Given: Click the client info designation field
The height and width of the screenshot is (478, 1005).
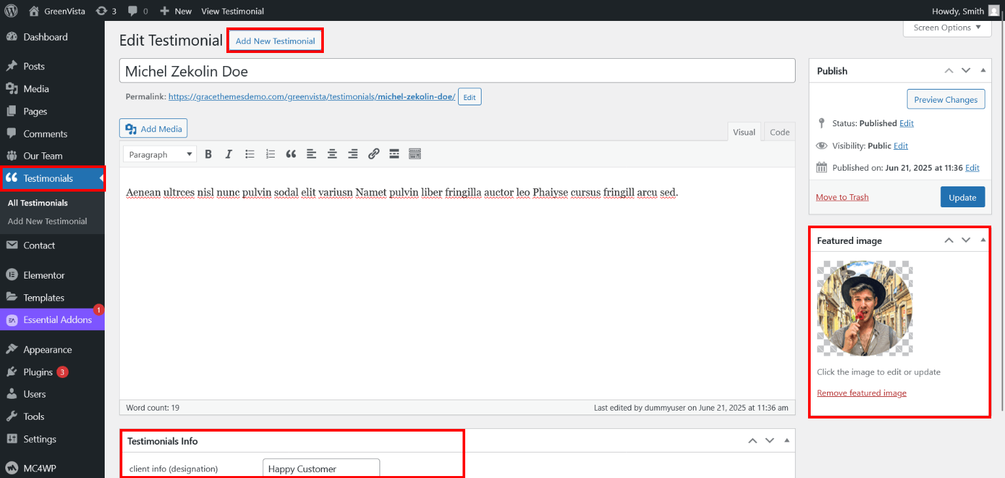Looking at the screenshot, I should pyautogui.click(x=321, y=469).
